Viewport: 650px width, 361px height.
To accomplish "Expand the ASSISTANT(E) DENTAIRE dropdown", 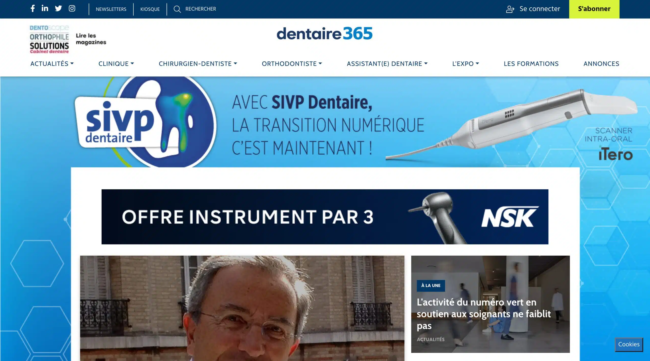I will [x=387, y=64].
